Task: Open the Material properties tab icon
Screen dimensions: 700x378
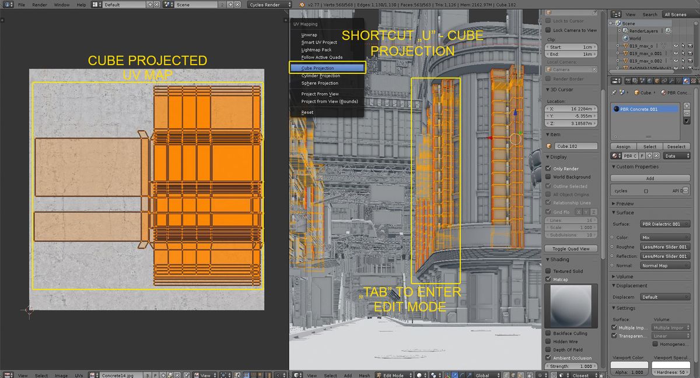Action: click(x=687, y=81)
